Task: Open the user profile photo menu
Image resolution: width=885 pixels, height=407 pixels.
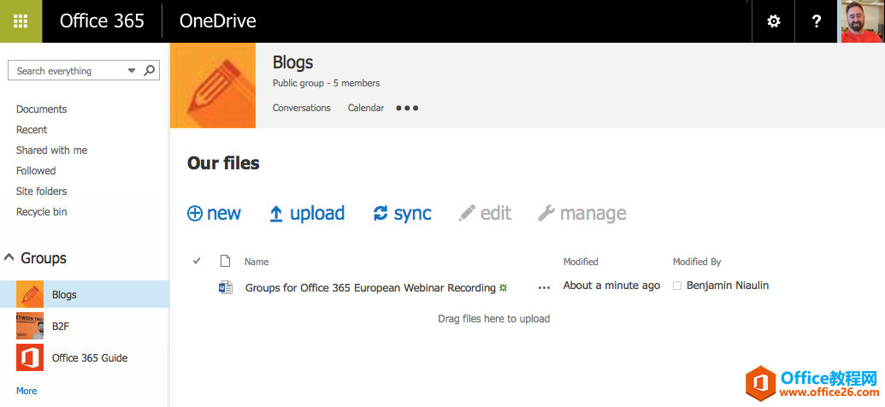Action: tap(863, 21)
